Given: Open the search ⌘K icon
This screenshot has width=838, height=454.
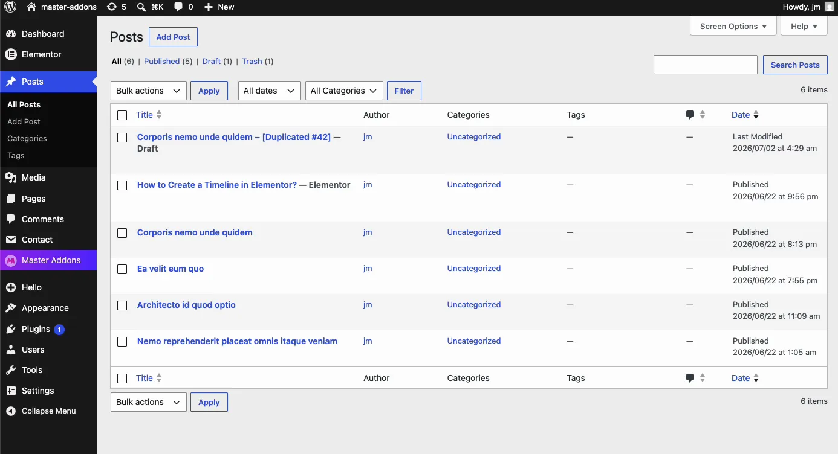Looking at the screenshot, I should tap(141, 7).
